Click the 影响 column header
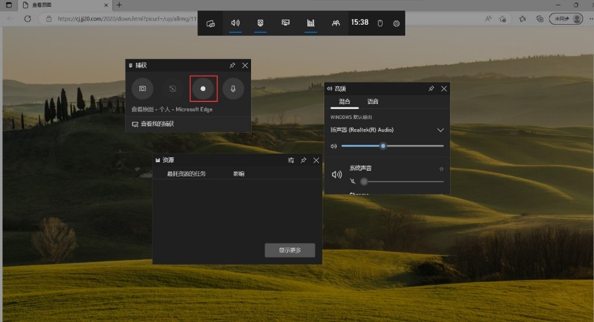Screen dimensions: 594x322 pos(238,174)
